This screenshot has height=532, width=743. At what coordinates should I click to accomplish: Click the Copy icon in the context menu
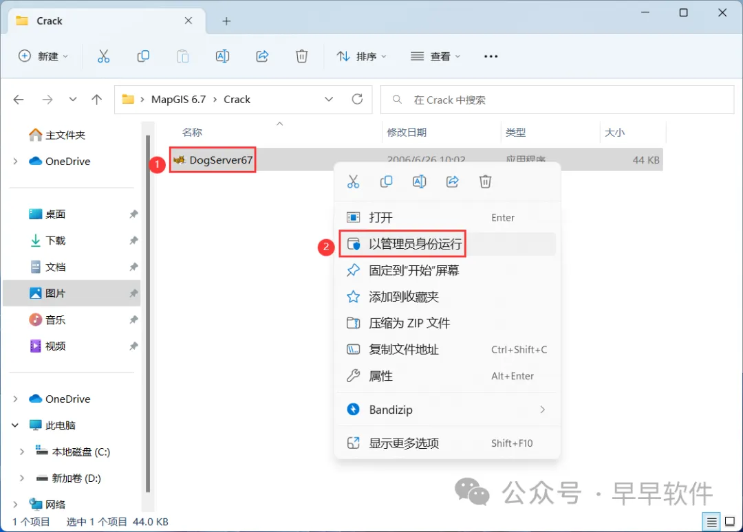point(386,181)
